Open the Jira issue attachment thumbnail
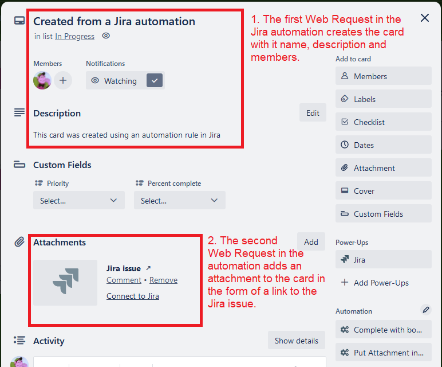Viewport: 442px width, 367px height. click(x=65, y=283)
